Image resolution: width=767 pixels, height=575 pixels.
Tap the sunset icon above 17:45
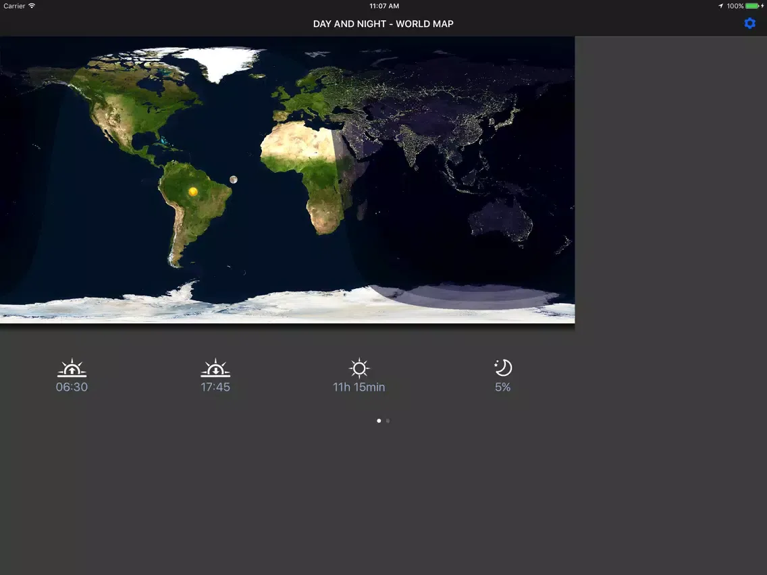(215, 368)
